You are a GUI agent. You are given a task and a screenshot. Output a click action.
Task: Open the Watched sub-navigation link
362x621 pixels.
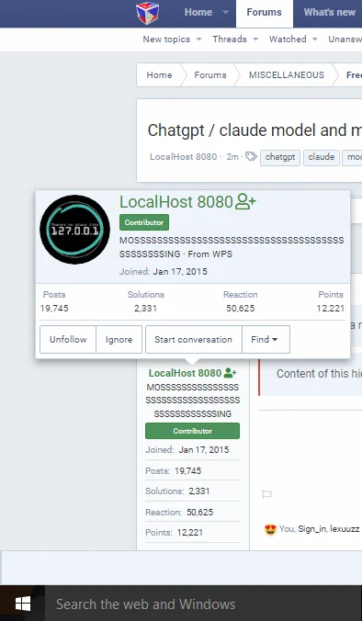[288, 40]
